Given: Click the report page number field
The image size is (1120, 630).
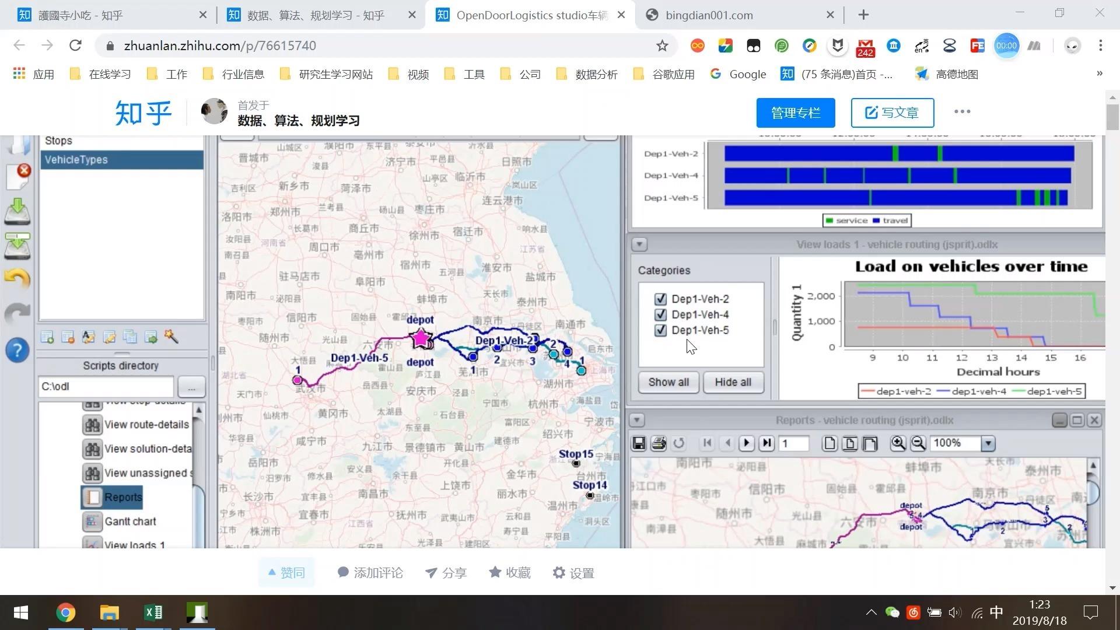Looking at the screenshot, I should [x=793, y=443].
